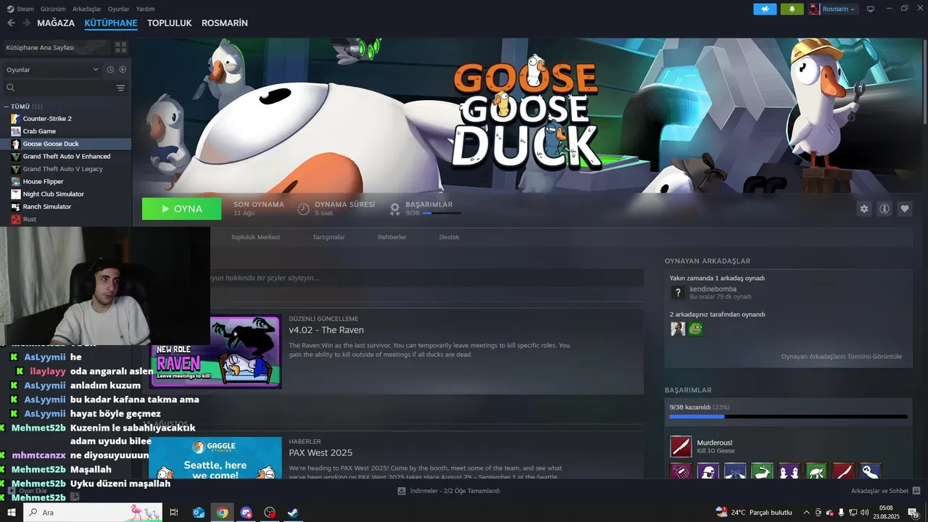This screenshot has height=522, width=928.
Task: Focus the library search field
Action: pos(59,88)
